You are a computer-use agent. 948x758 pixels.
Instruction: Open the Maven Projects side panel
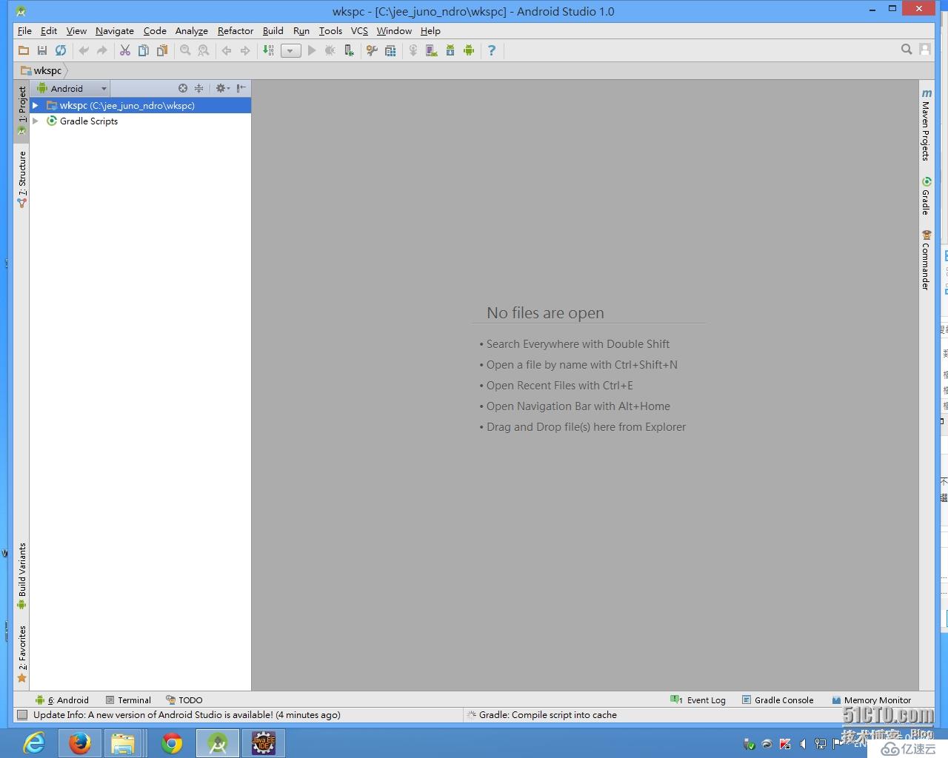[926, 124]
